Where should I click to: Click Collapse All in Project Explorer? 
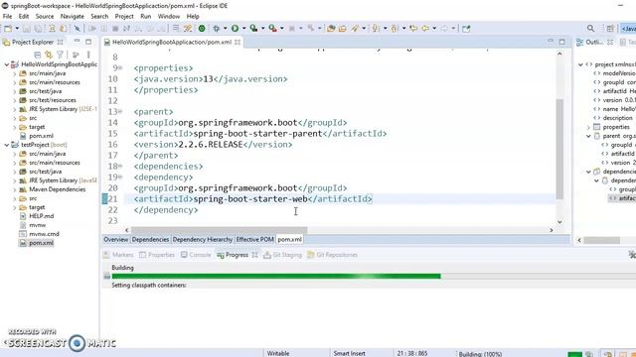tap(38, 55)
